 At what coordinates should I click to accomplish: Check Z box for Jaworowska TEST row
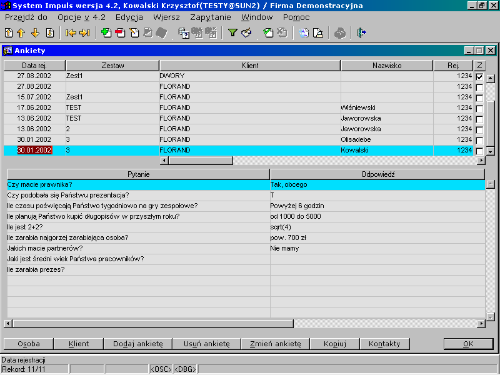point(479,119)
